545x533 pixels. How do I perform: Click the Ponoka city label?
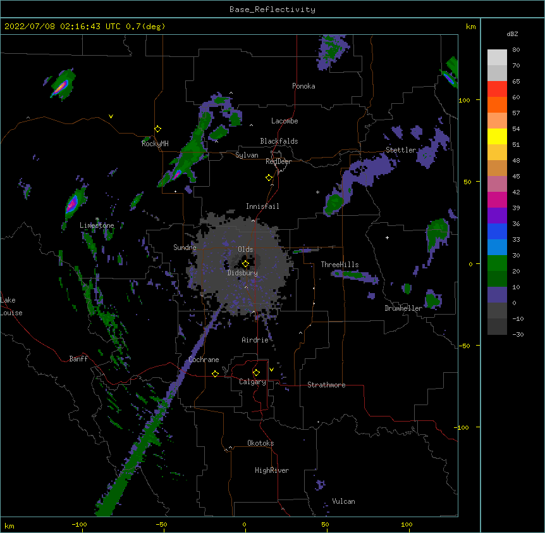tap(303, 86)
